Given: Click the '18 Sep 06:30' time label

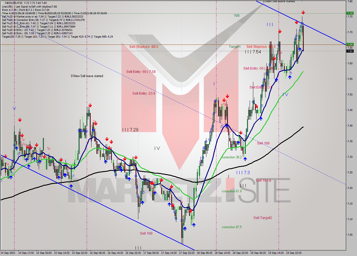Looking at the screenshot, I should [x=205, y=253].
